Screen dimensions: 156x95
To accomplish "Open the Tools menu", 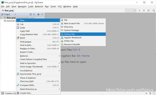I will point(53,7).
